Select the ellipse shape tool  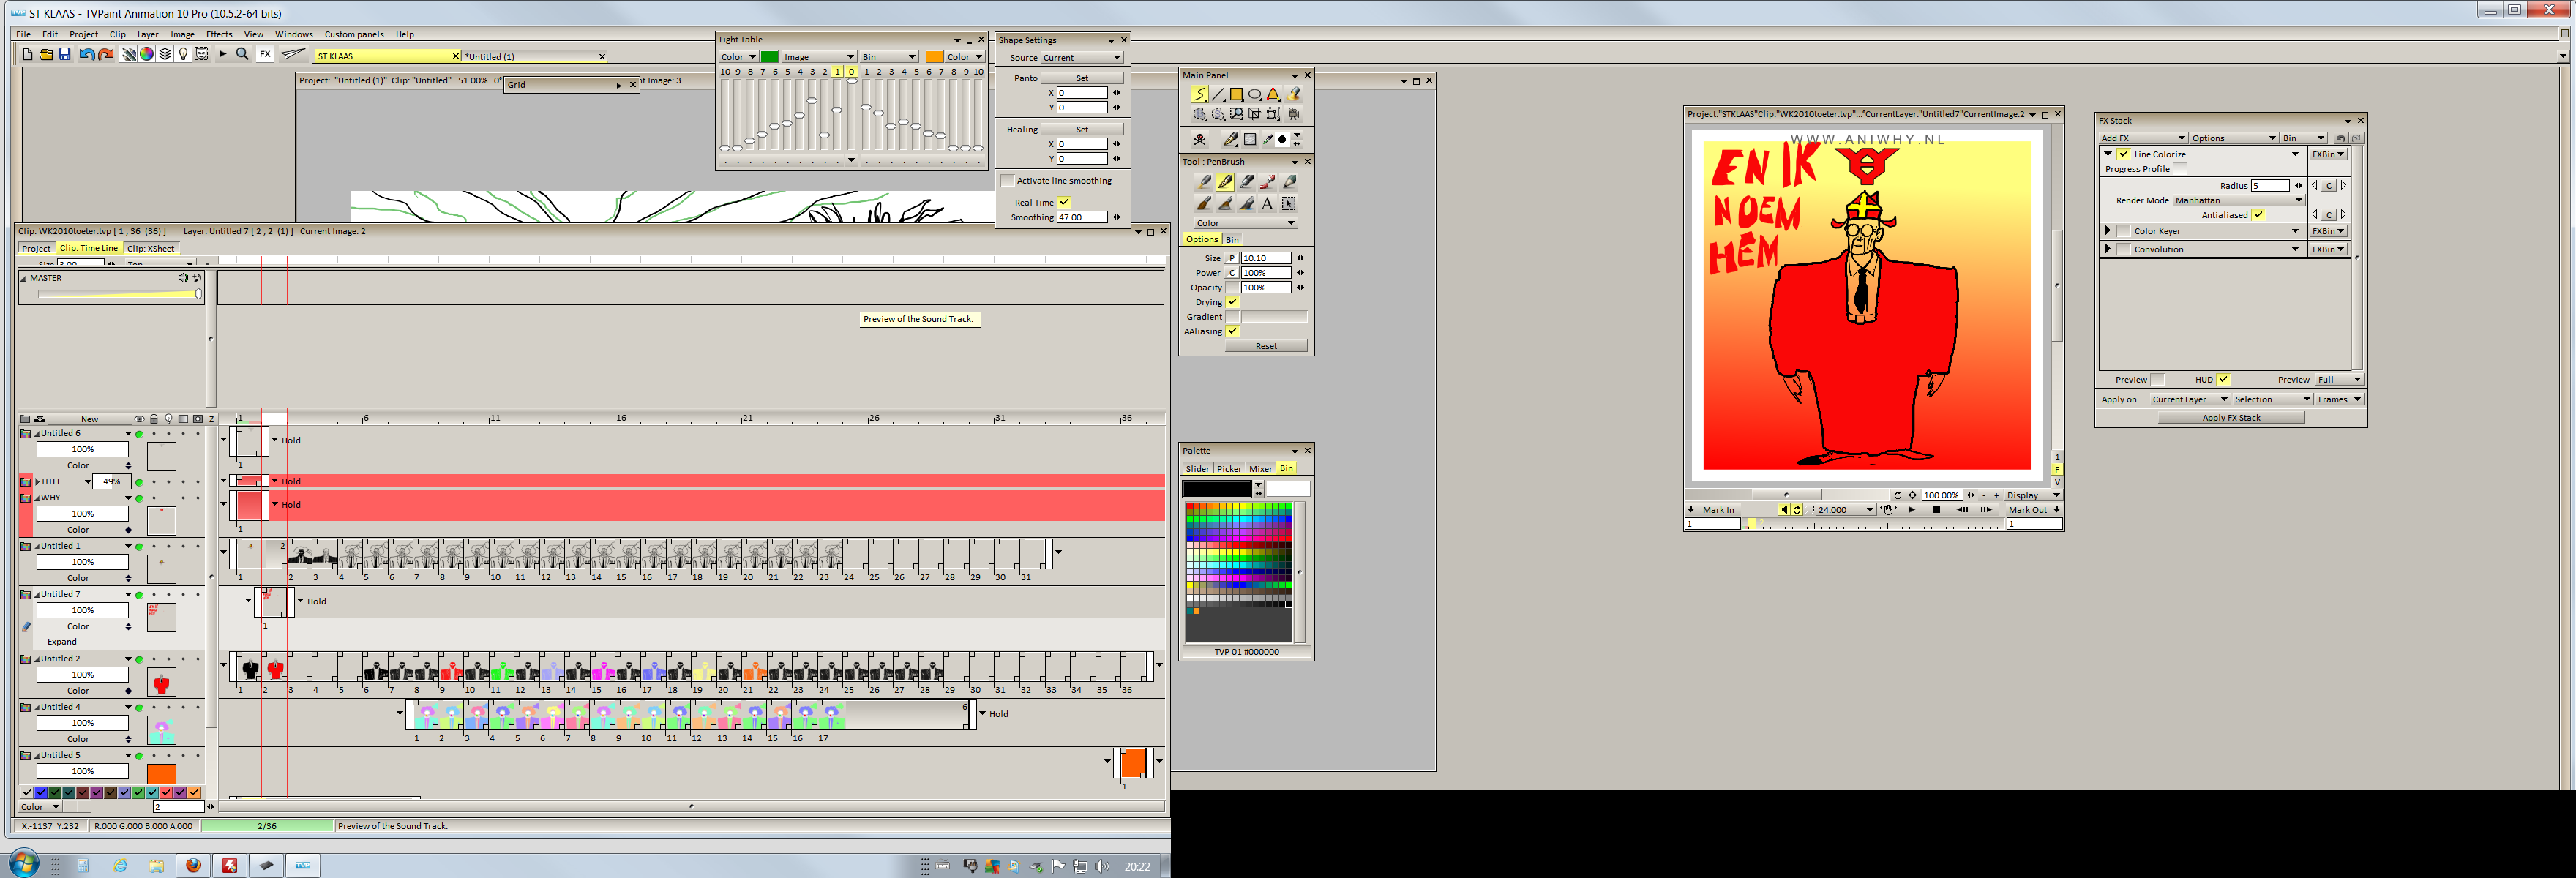point(1255,94)
